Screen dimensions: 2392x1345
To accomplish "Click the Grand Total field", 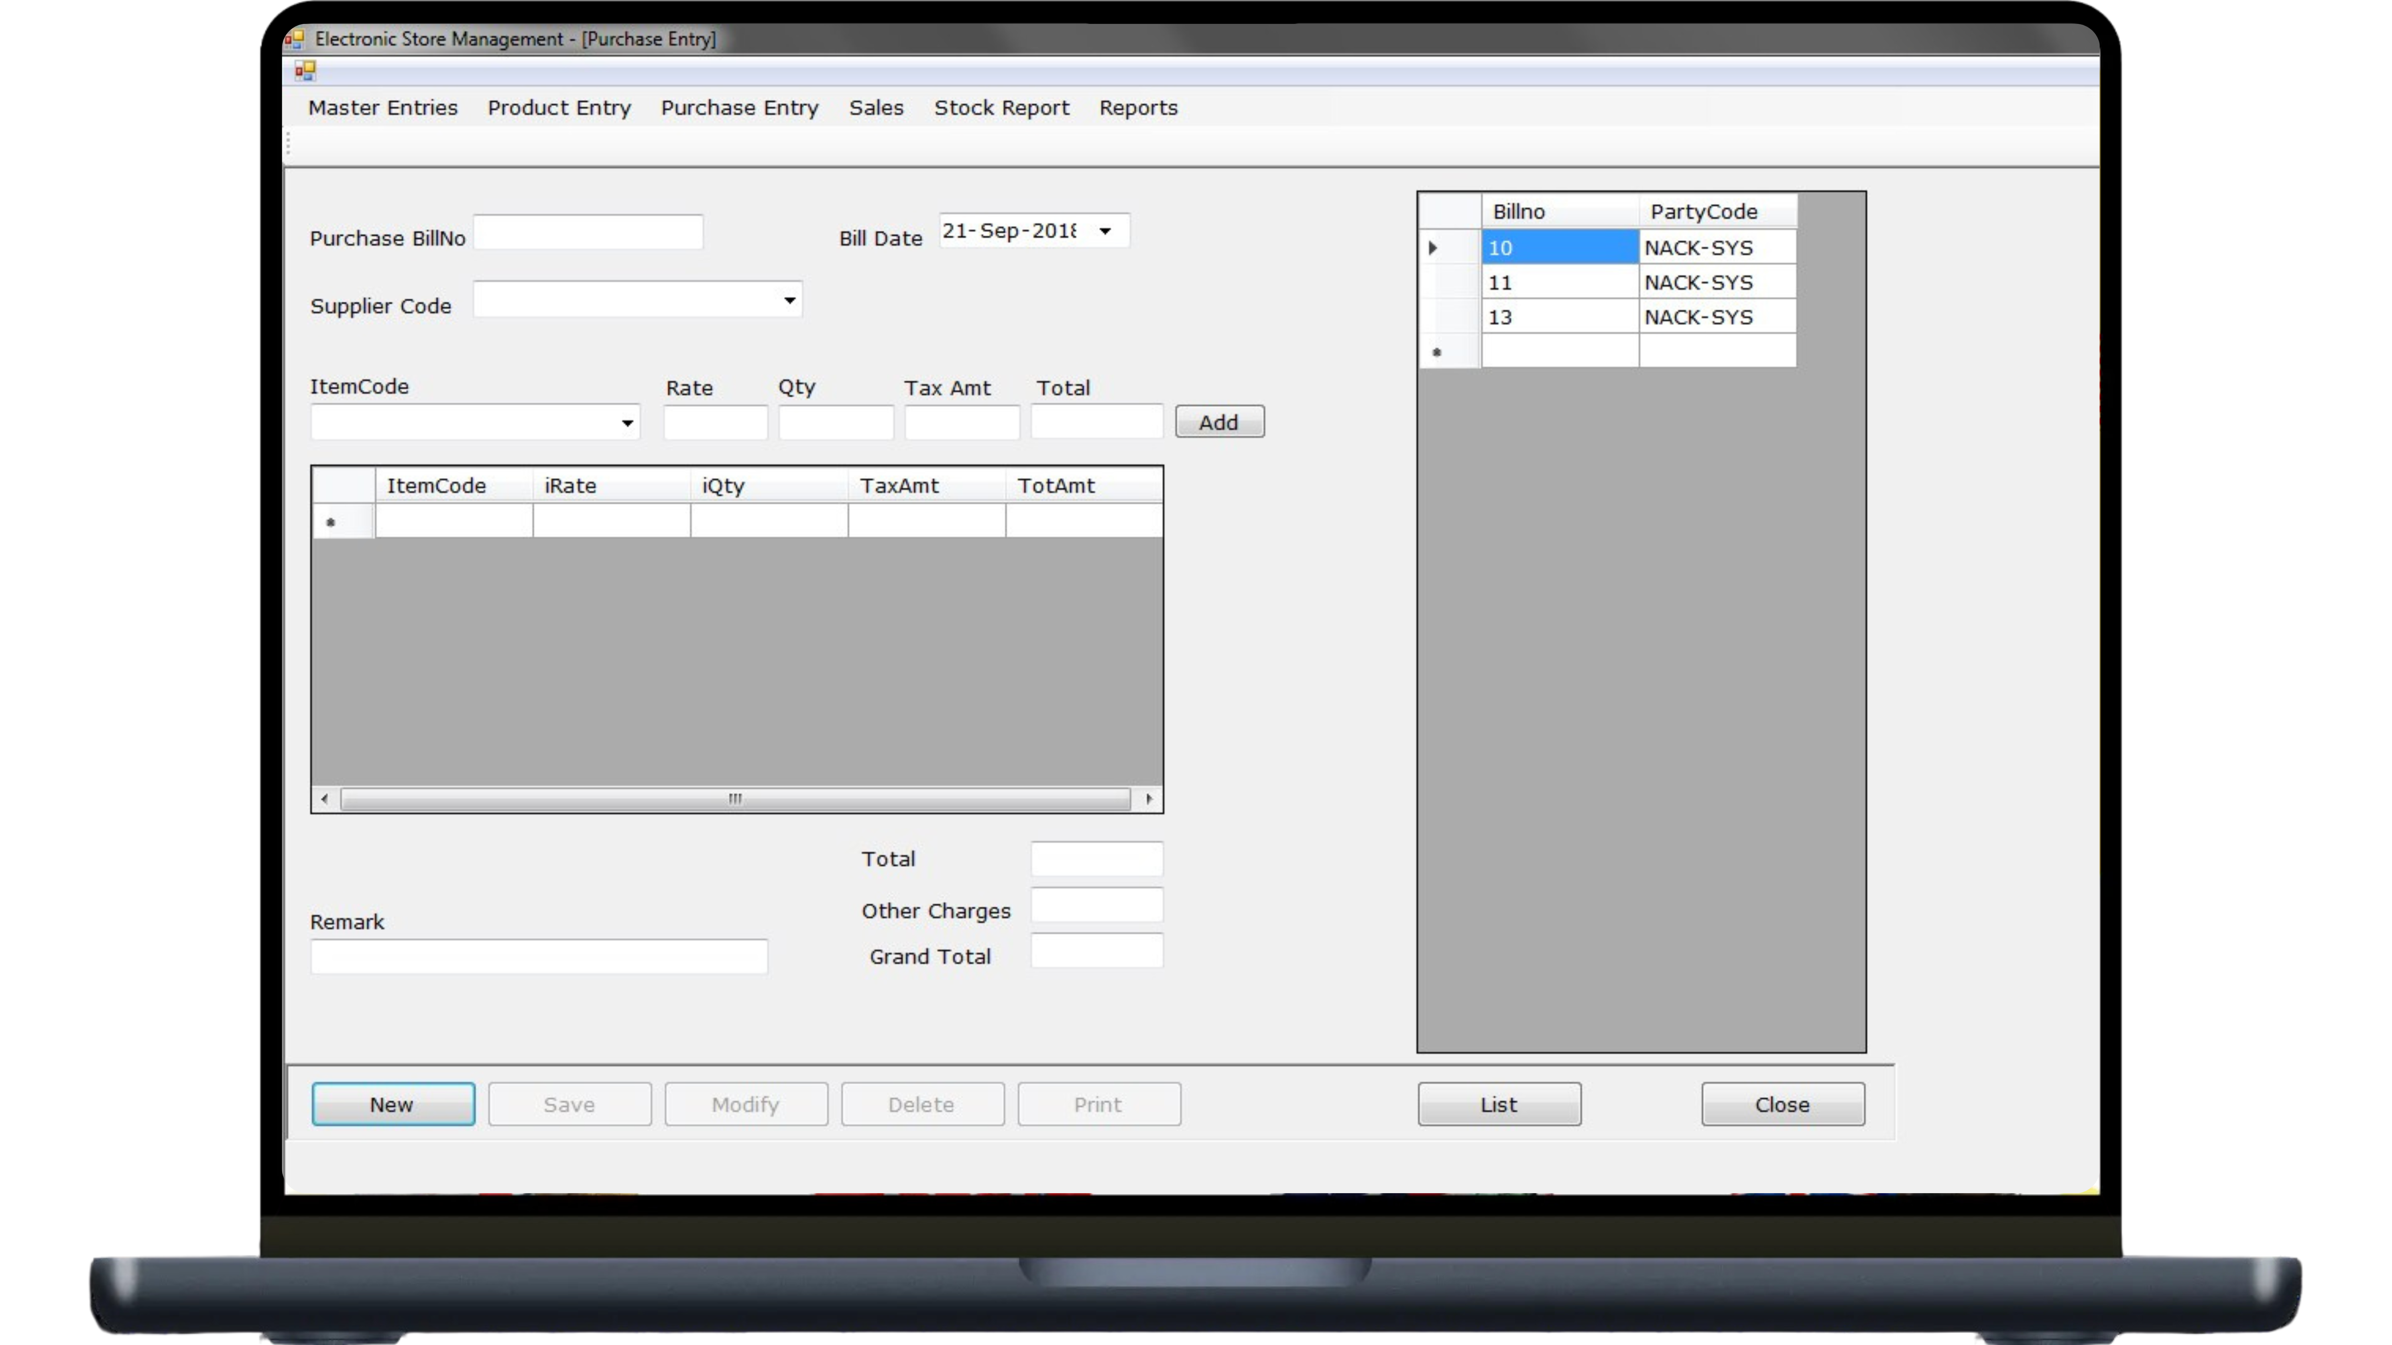I will point(1097,951).
